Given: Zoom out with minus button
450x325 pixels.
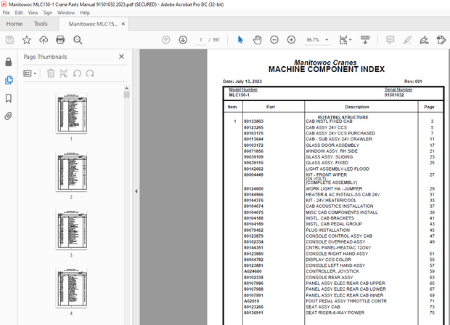Looking at the screenshot, I should [274, 40].
